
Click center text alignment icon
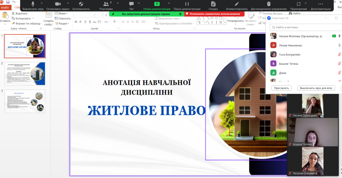coord(128,22)
